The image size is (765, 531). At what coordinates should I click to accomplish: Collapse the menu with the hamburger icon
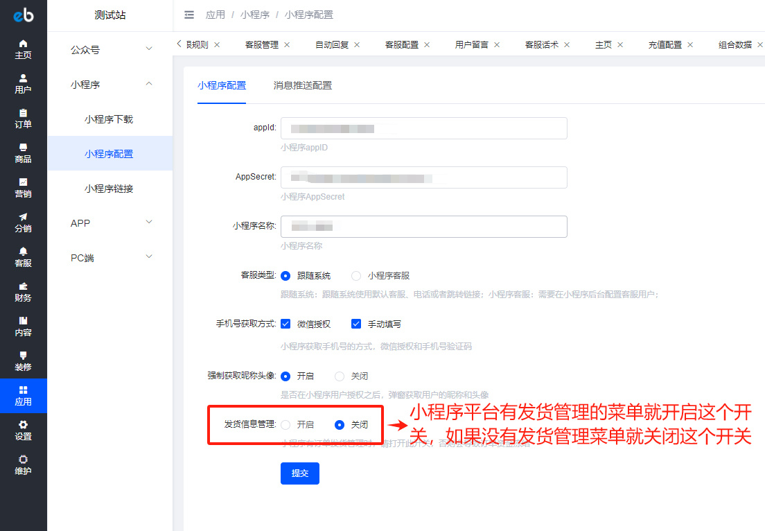[x=189, y=15]
